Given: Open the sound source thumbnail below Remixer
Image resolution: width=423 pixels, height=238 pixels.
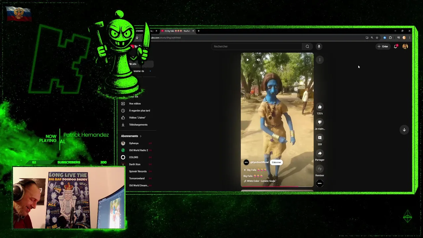Looking at the screenshot, I should pyautogui.click(x=320, y=183).
